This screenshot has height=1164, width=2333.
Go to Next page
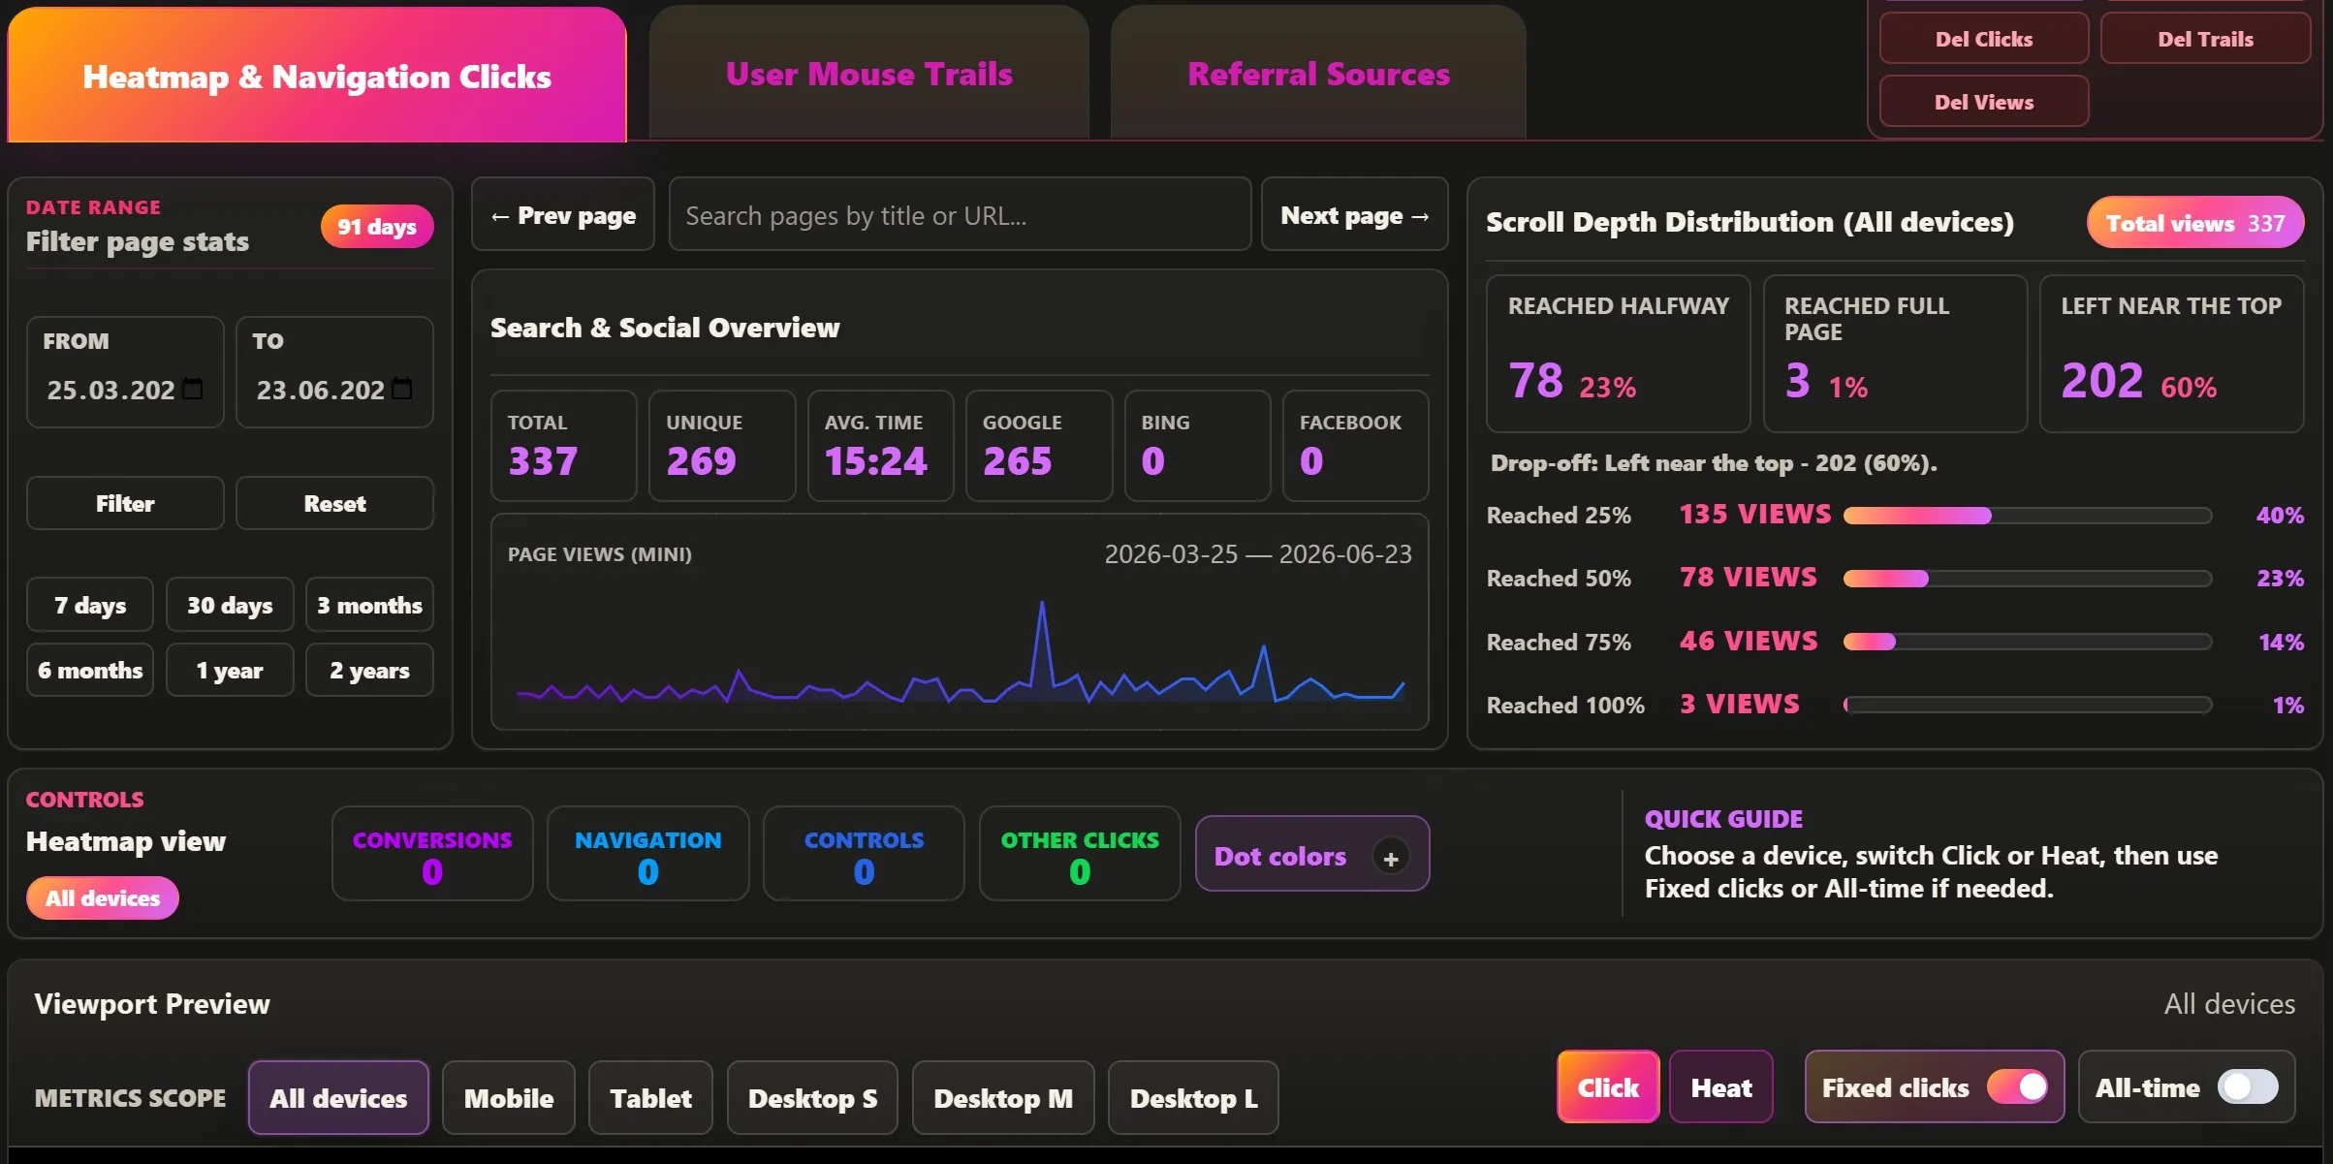1355,215
